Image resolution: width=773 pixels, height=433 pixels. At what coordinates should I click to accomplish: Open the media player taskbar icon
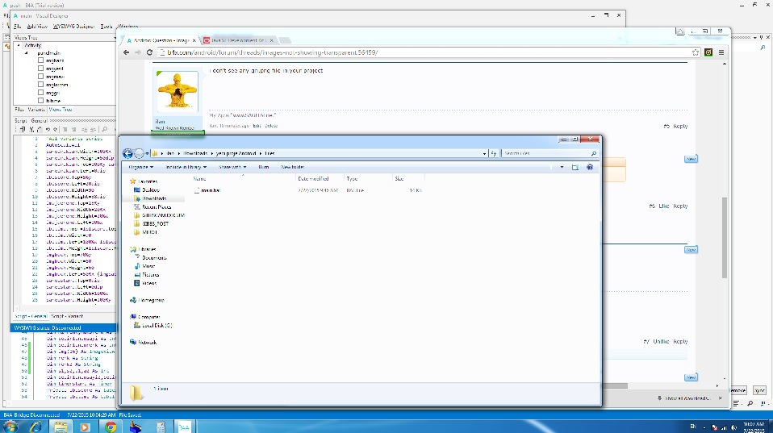85,427
